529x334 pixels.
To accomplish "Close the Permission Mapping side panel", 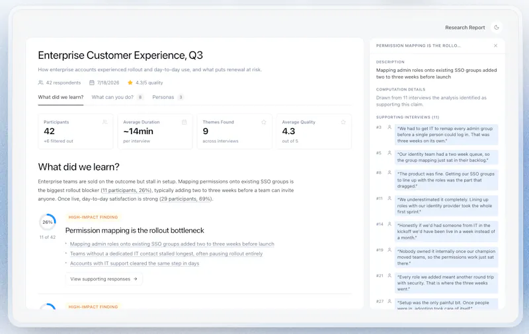I will (495, 46).
